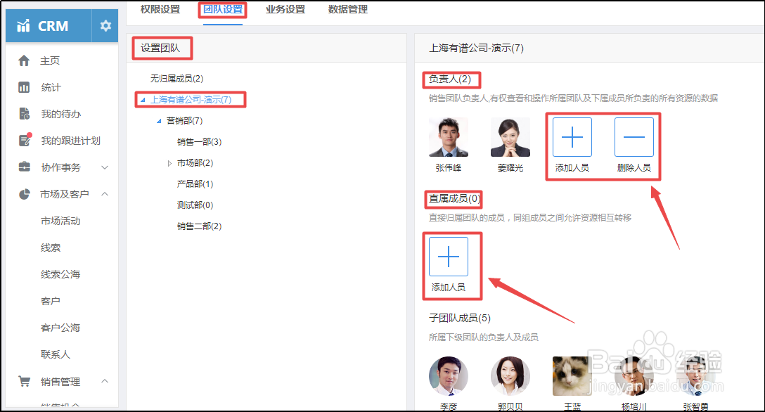Click the plan icon beside 我的跟进计划
This screenshot has height=412, width=765.
25,140
